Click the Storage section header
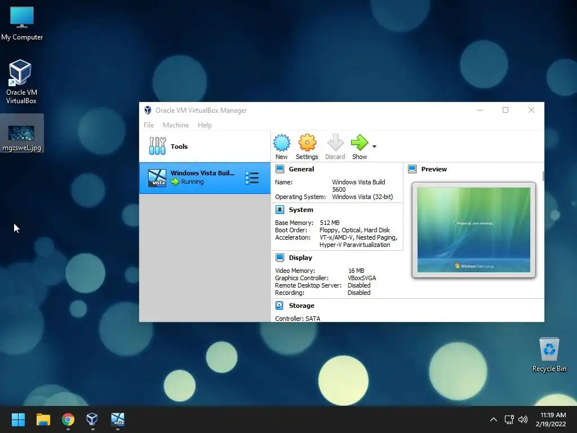577x433 pixels. click(x=301, y=306)
